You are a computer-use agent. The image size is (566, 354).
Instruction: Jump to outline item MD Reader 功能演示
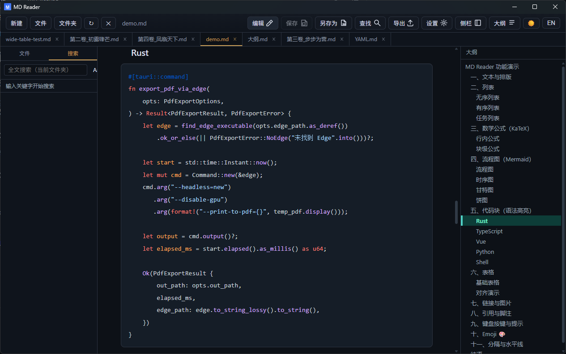tap(492, 67)
